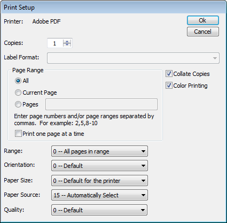Click the Ok button
Screen dimensions: 227x223
pyautogui.click(x=203, y=20)
